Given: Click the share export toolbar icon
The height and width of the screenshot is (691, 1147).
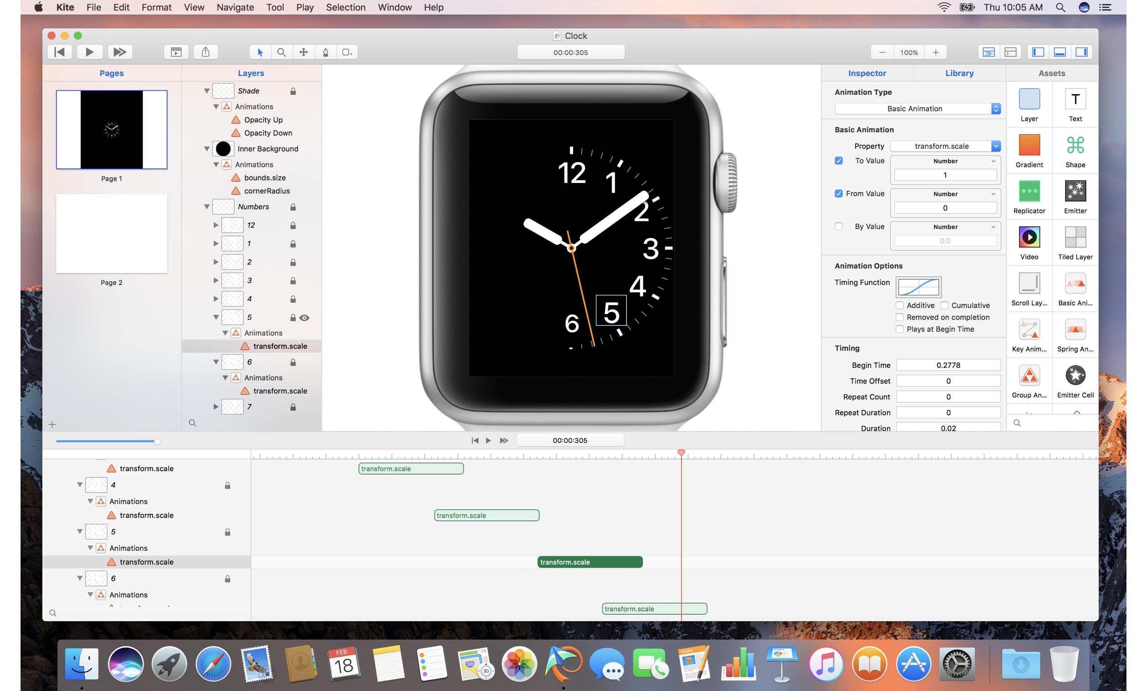Looking at the screenshot, I should click(x=205, y=52).
